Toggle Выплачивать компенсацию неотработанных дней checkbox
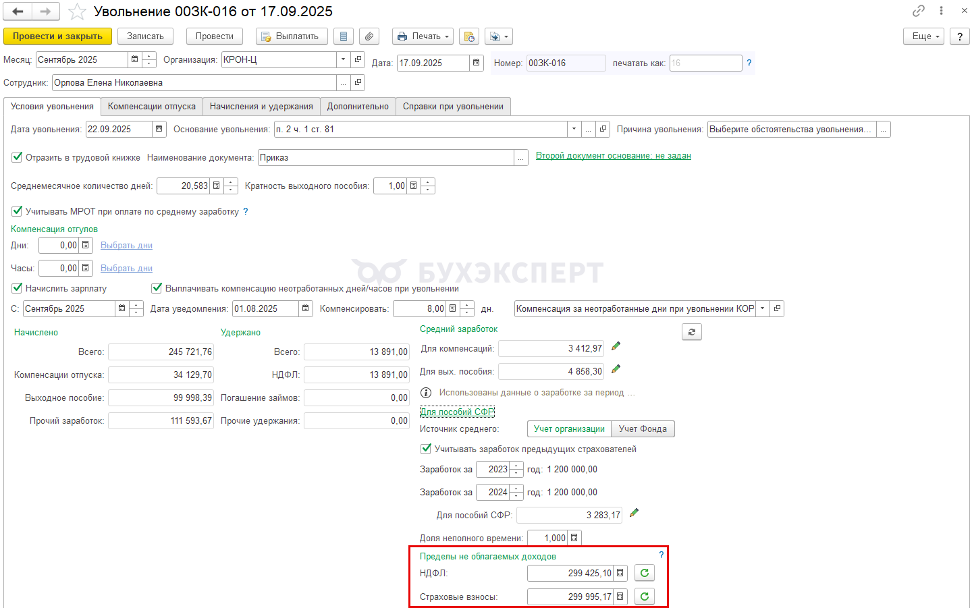The image size is (972, 608). pyautogui.click(x=157, y=288)
